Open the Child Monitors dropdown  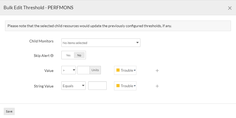101,43
